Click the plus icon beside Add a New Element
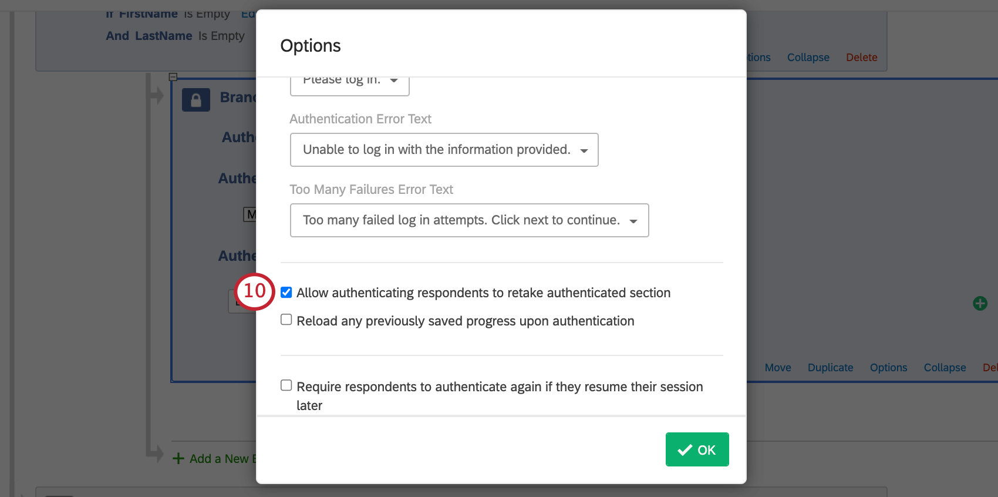The image size is (998, 497). tap(178, 458)
